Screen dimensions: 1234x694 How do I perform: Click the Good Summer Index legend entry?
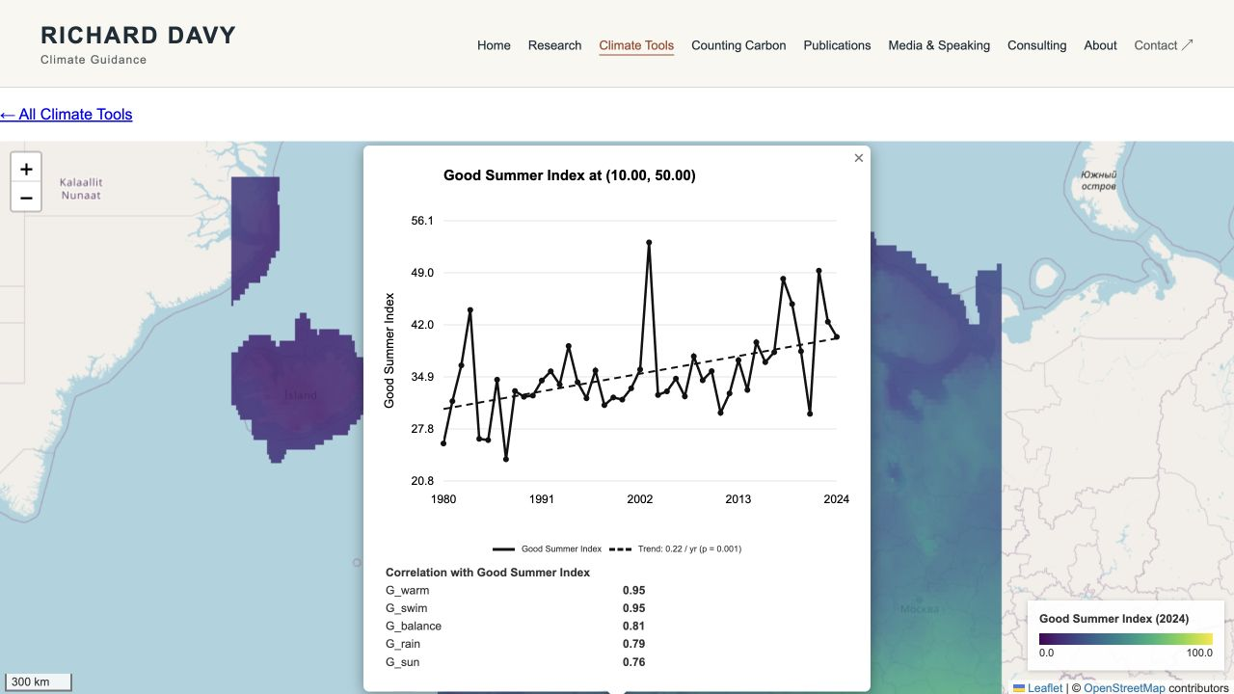(548, 549)
